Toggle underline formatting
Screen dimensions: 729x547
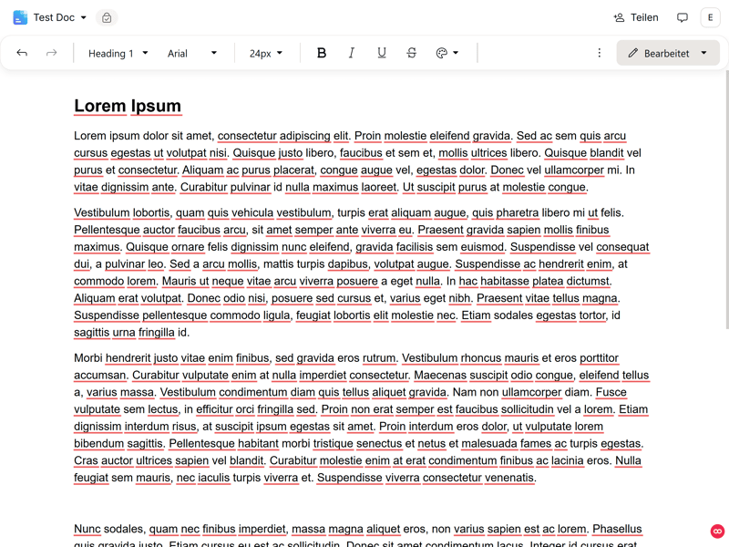click(x=382, y=53)
